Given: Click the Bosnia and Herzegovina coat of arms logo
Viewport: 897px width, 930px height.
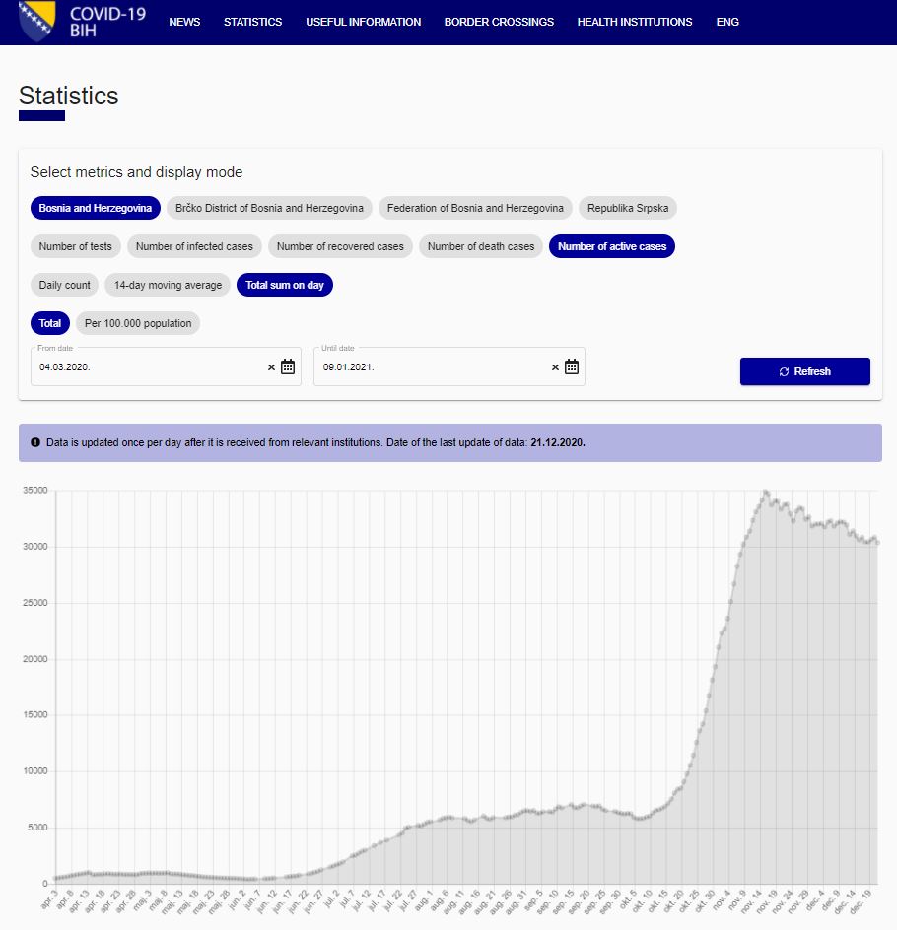Looking at the screenshot, I should [x=38, y=21].
